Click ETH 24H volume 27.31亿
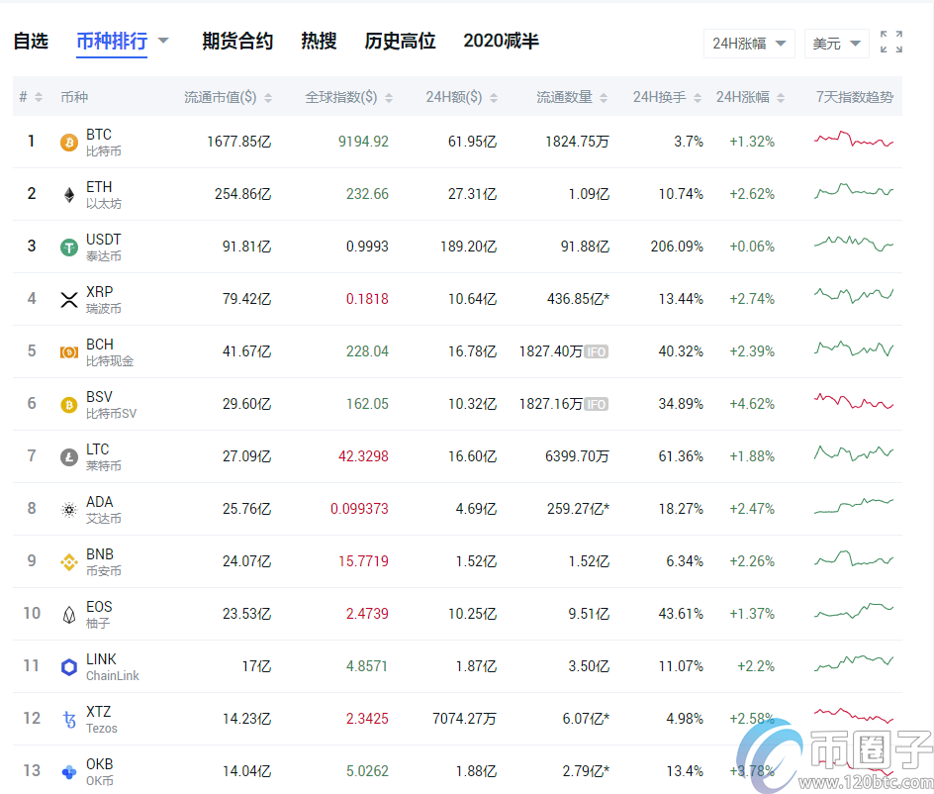Screen dimensions: 934x794 point(472,194)
